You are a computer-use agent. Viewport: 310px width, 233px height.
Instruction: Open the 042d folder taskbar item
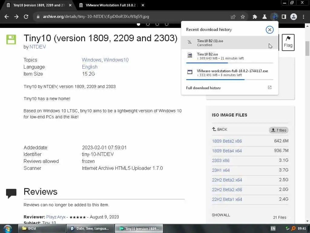[42, 228]
